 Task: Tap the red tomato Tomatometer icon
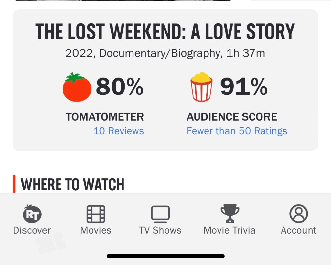pyautogui.click(x=77, y=87)
